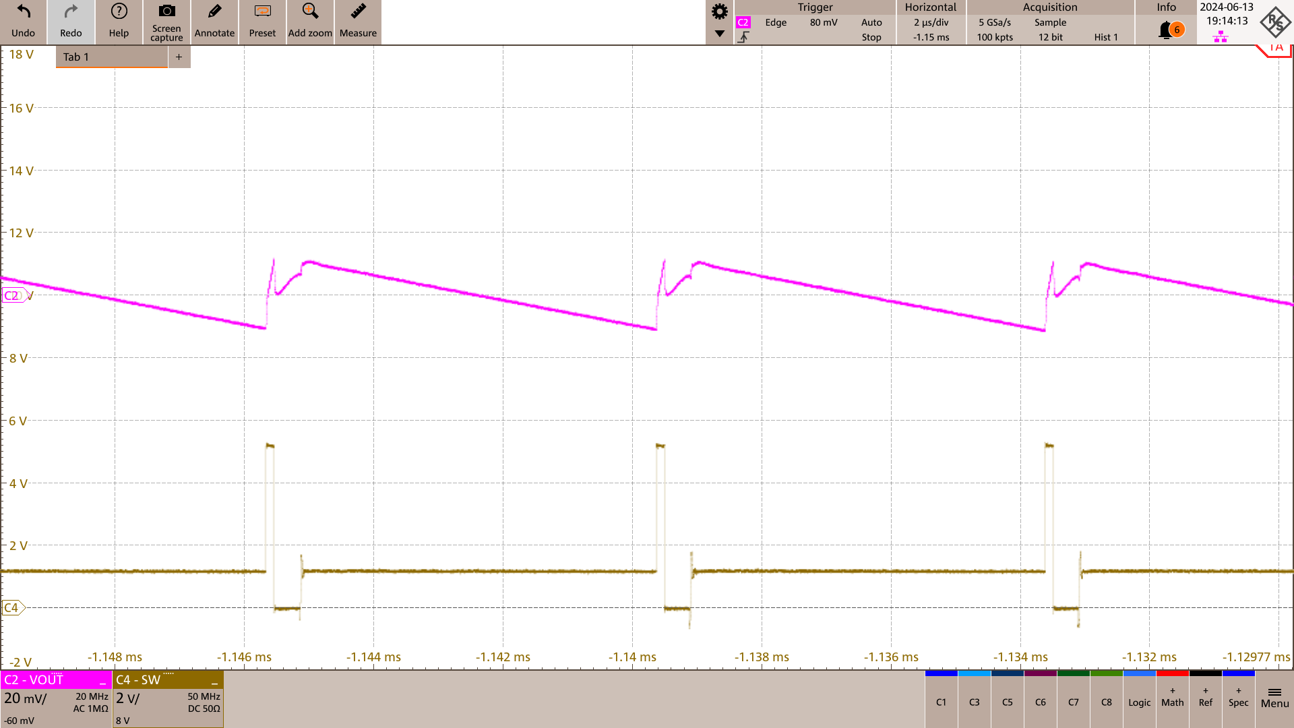
Task: Activate the Add zoom magnifier
Action: pos(310,22)
